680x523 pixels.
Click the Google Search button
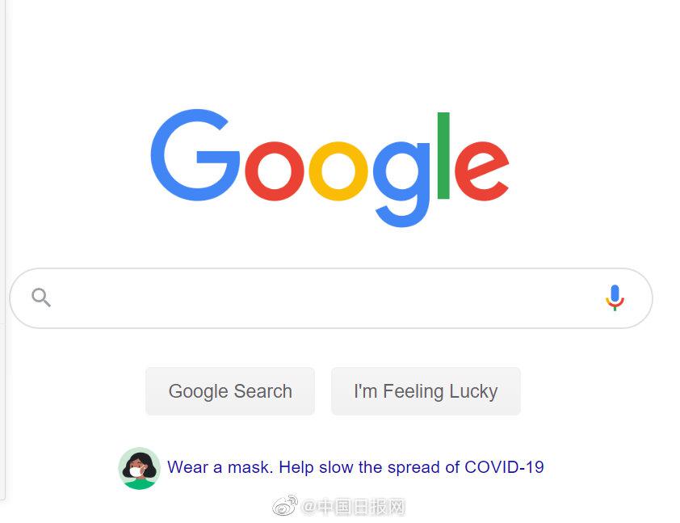coord(230,391)
